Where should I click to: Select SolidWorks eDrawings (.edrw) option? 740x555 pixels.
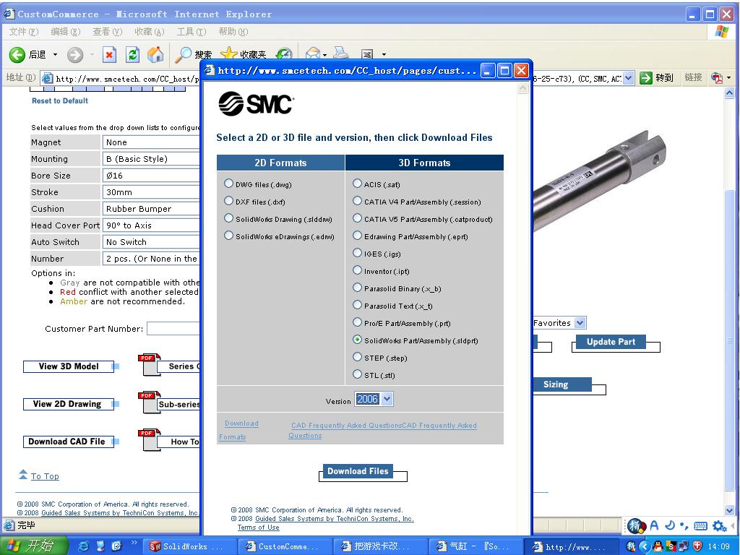coord(228,235)
